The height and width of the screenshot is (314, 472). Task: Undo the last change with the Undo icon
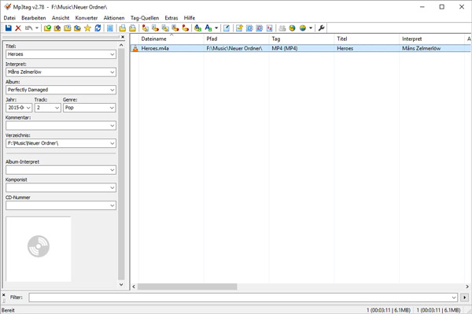pos(28,28)
